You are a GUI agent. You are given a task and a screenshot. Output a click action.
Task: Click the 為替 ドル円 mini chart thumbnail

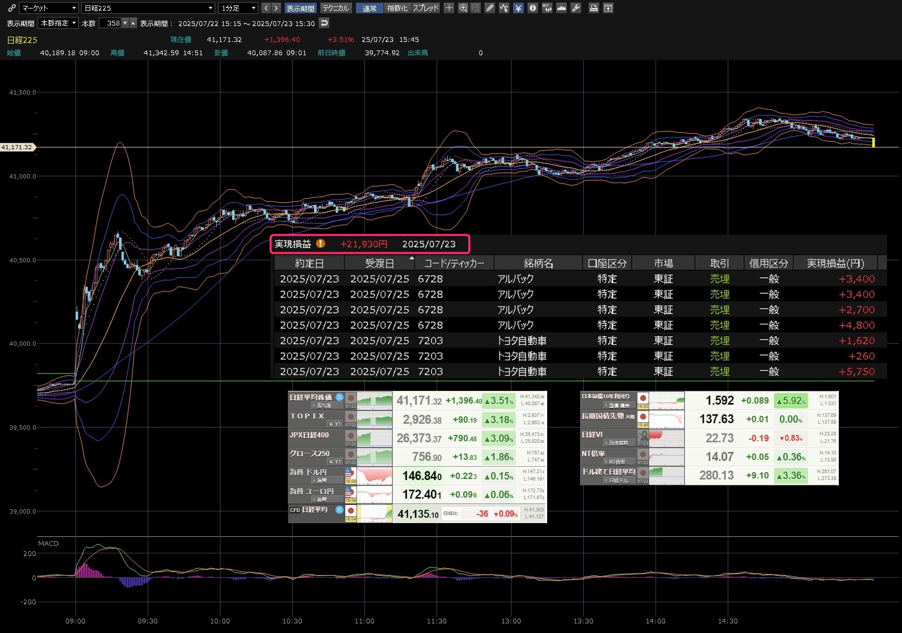pos(375,476)
